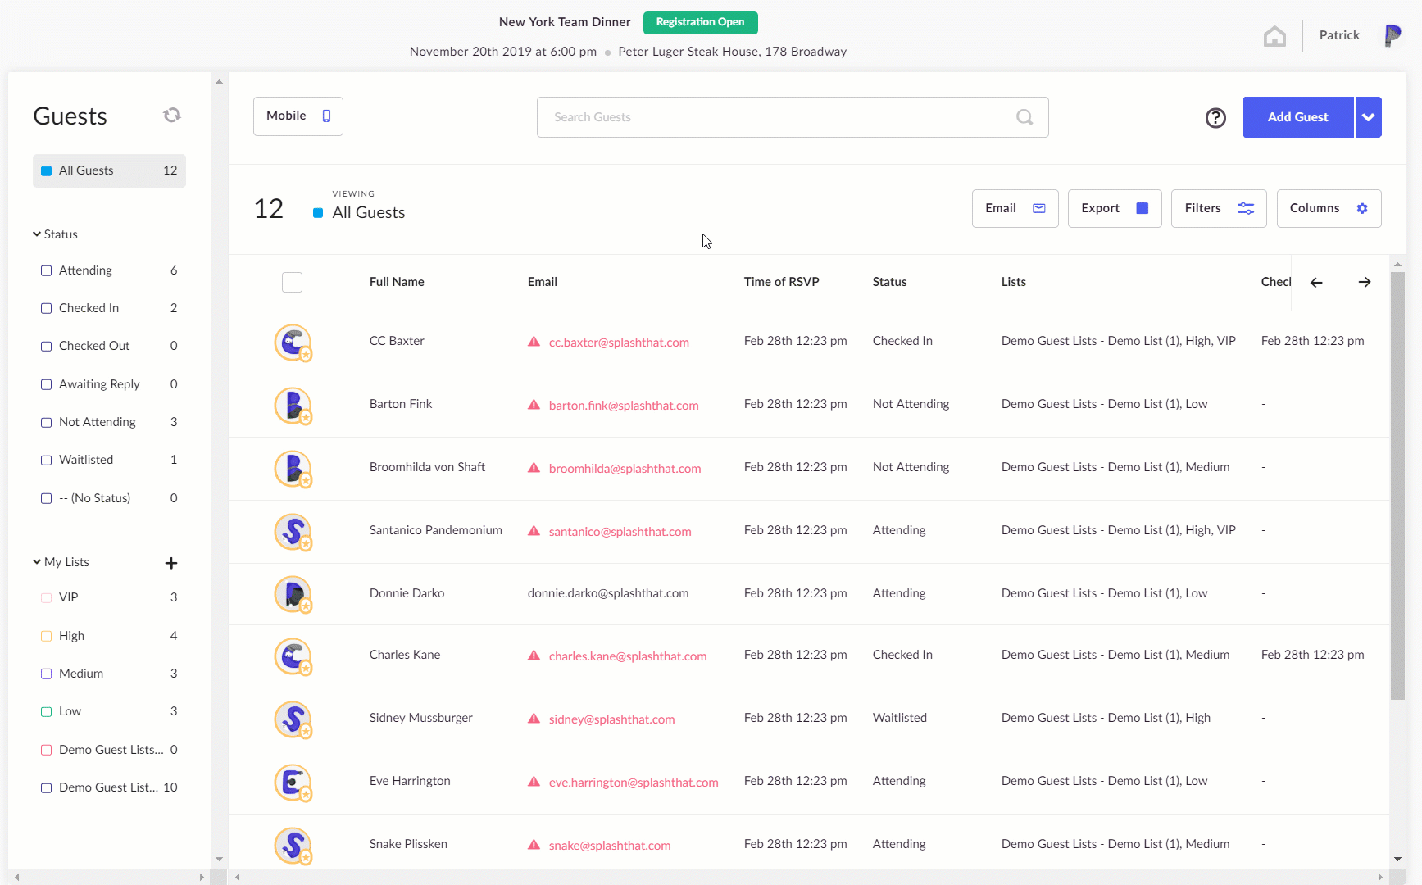Open Donnie Darko's avatar
Screen dimensions: 1422x885
(x=293, y=594)
